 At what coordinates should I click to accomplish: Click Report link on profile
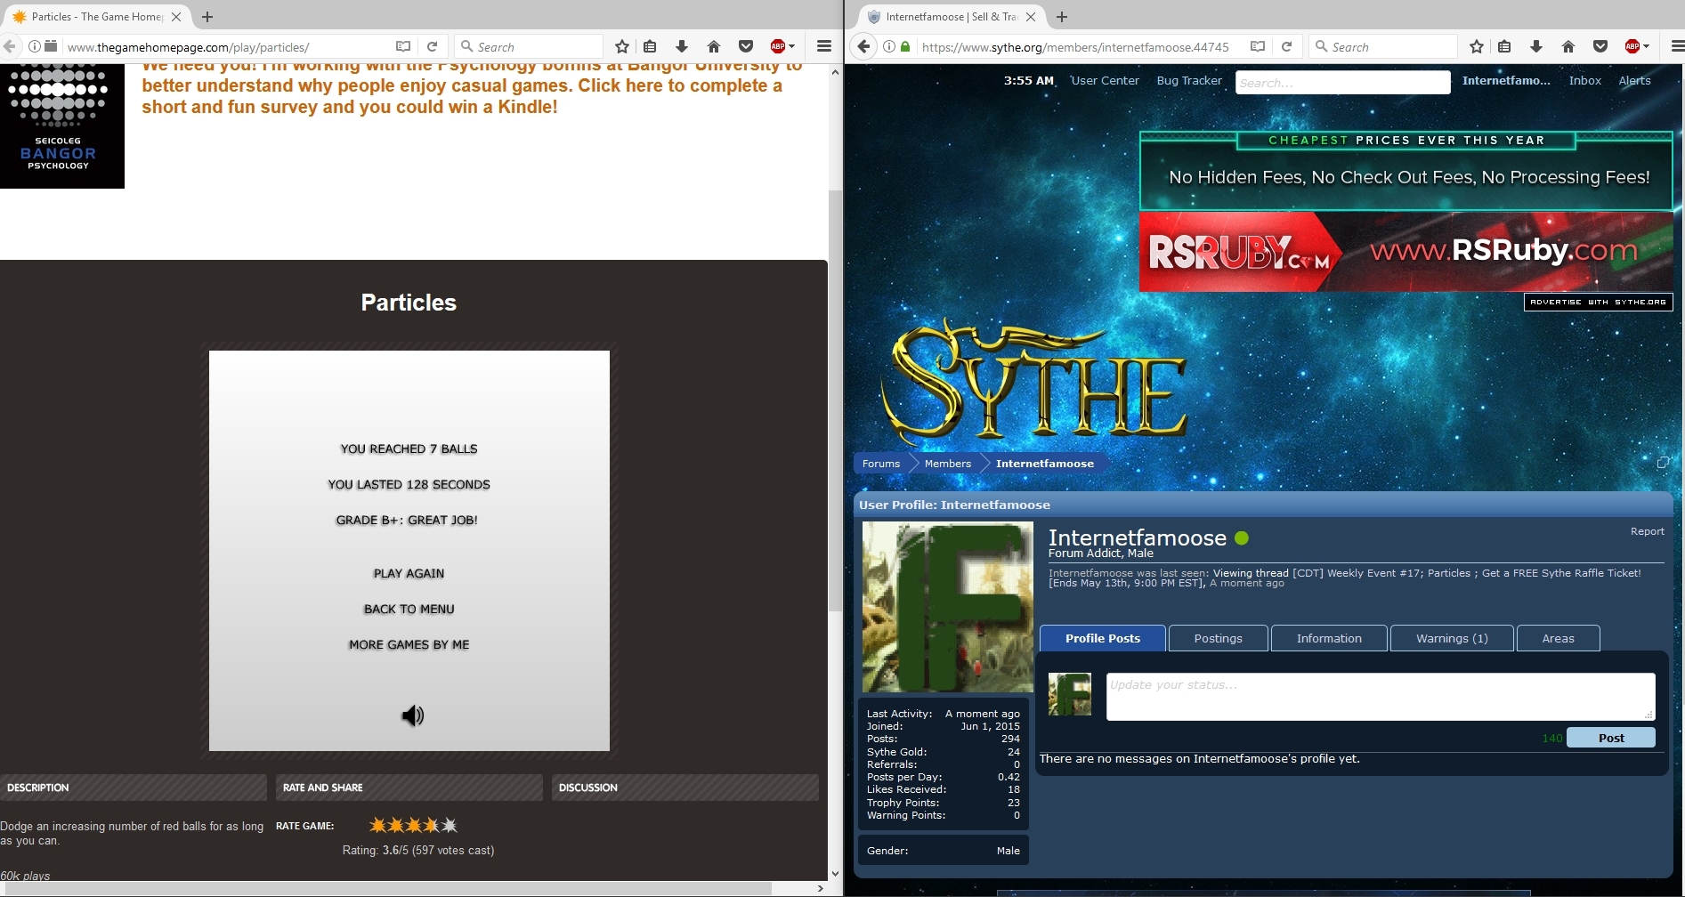click(x=1647, y=531)
